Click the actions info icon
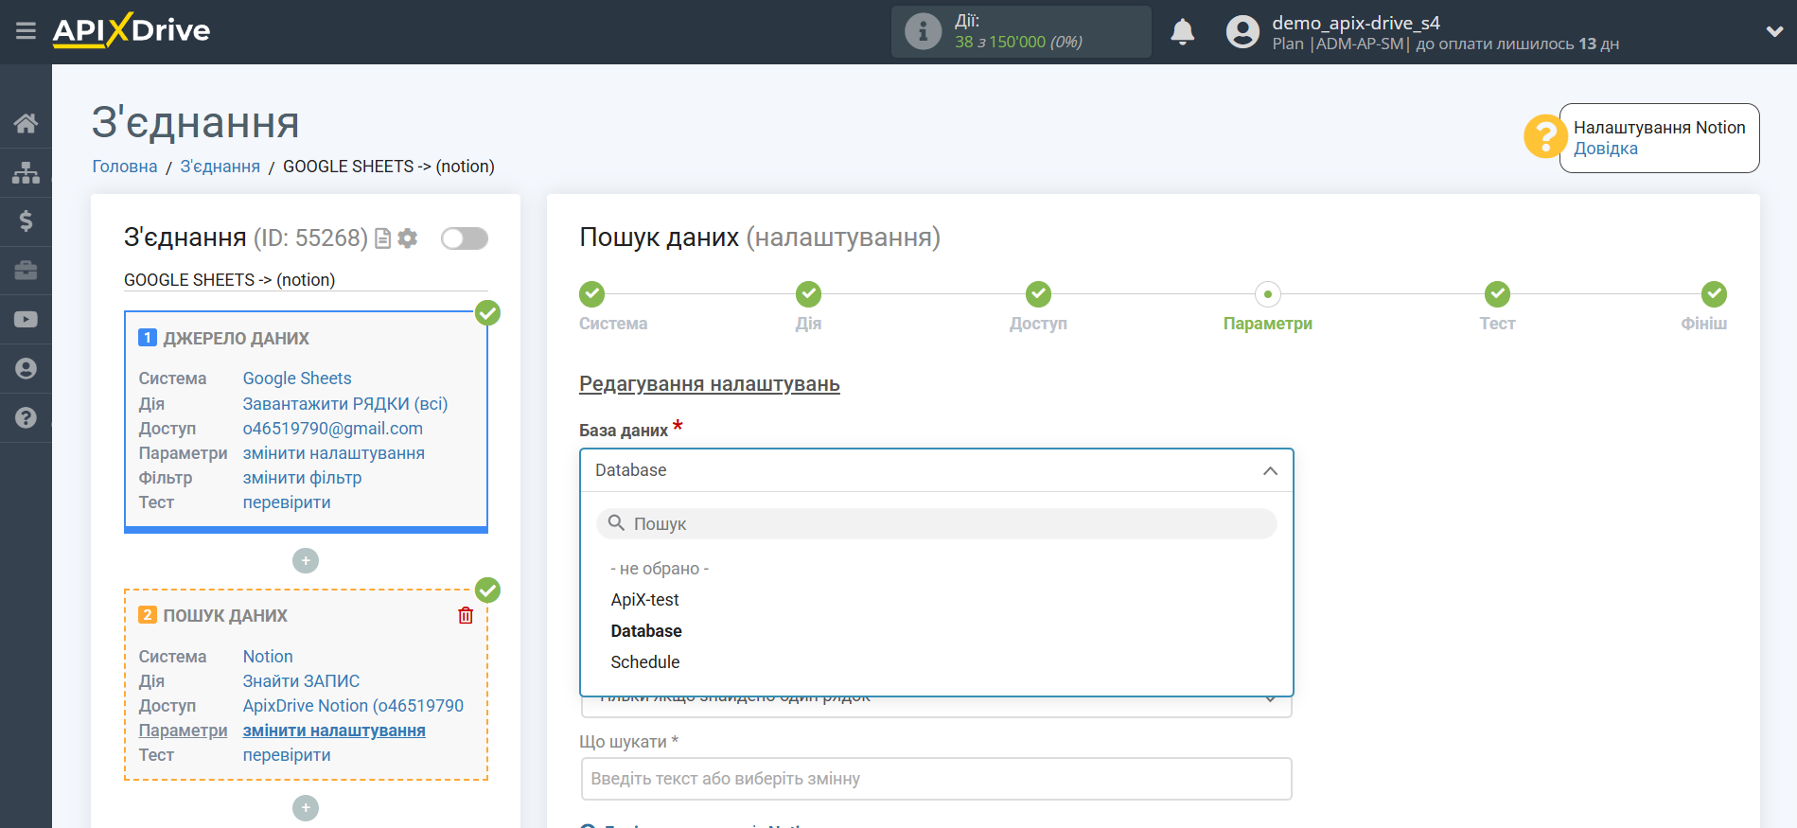 coord(923,31)
